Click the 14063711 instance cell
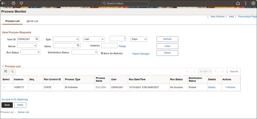This screenshot has height=119, width=257. (x=19, y=87)
